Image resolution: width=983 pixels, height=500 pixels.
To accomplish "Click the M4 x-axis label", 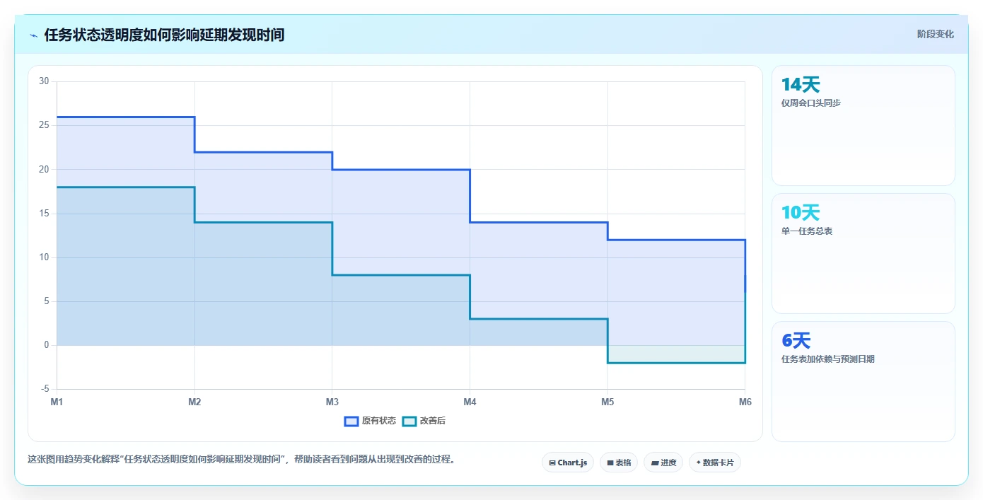I will coord(470,402).
